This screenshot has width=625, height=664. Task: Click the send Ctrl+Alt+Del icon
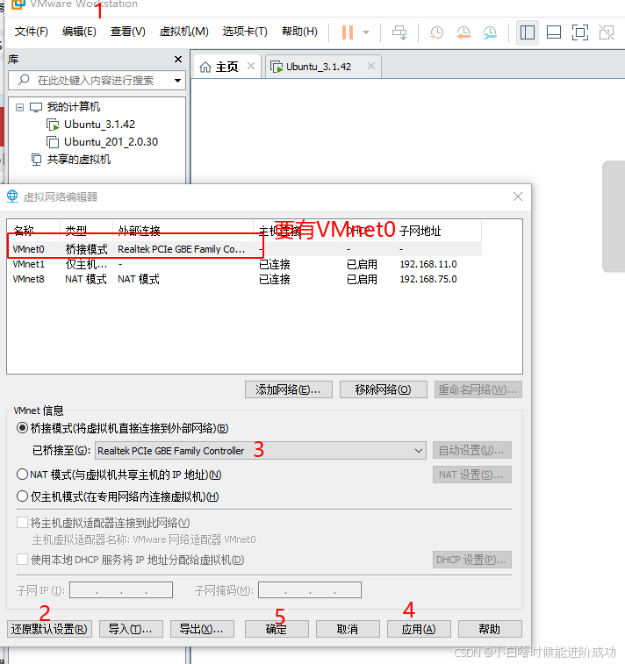pos(399,32)
